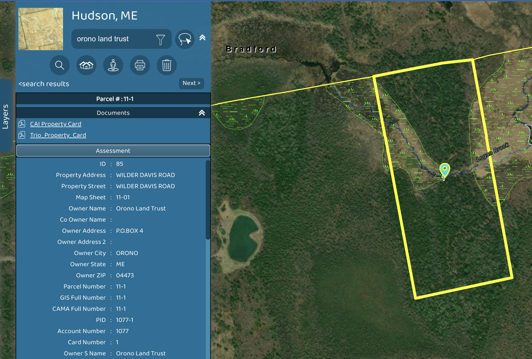Open the filter funnel in search box

(160, 39)
